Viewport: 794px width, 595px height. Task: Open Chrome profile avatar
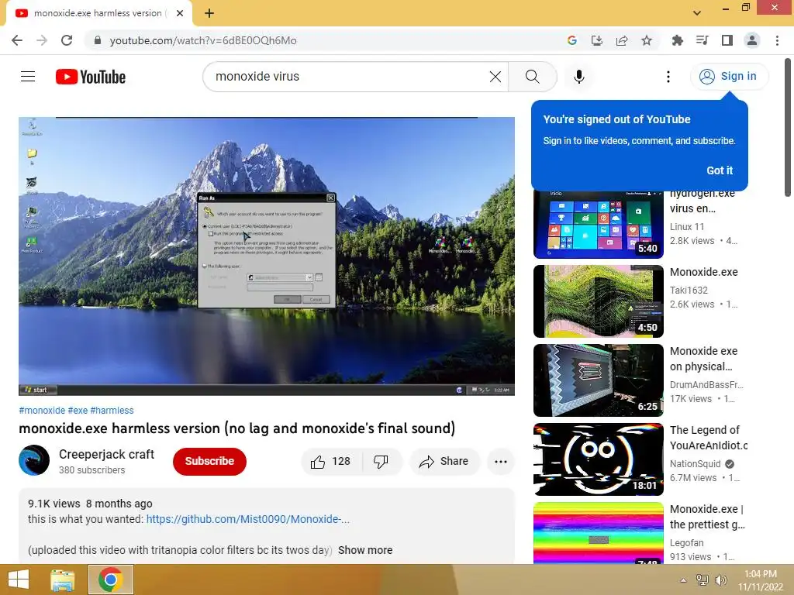point(752,40)
